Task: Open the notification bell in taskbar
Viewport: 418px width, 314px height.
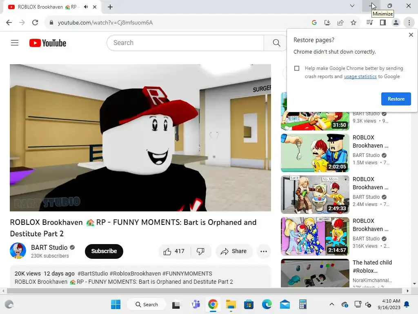Action: [407, 304]
